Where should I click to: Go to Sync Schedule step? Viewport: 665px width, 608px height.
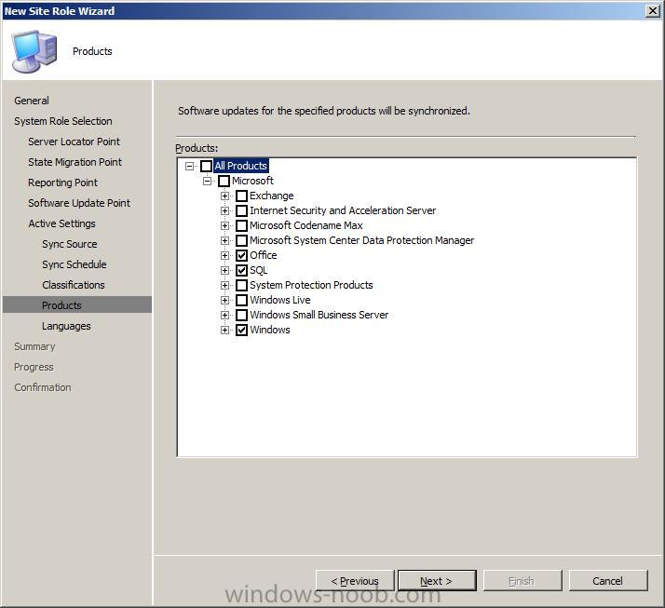tap(75, 264)
